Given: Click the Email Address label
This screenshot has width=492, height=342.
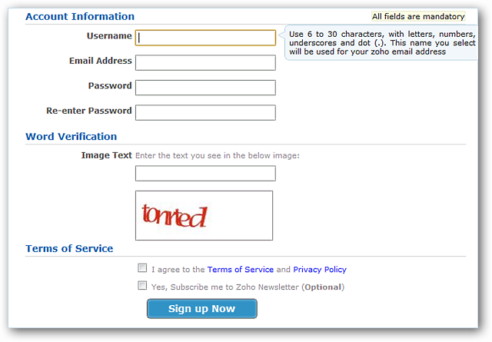Looking at the screenshot, I should pos(100,61).
